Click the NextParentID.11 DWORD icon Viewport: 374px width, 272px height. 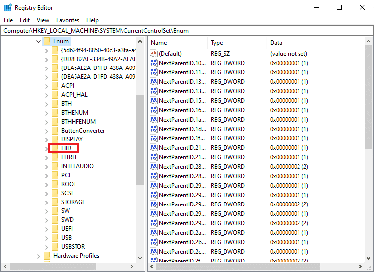(154, 72)
